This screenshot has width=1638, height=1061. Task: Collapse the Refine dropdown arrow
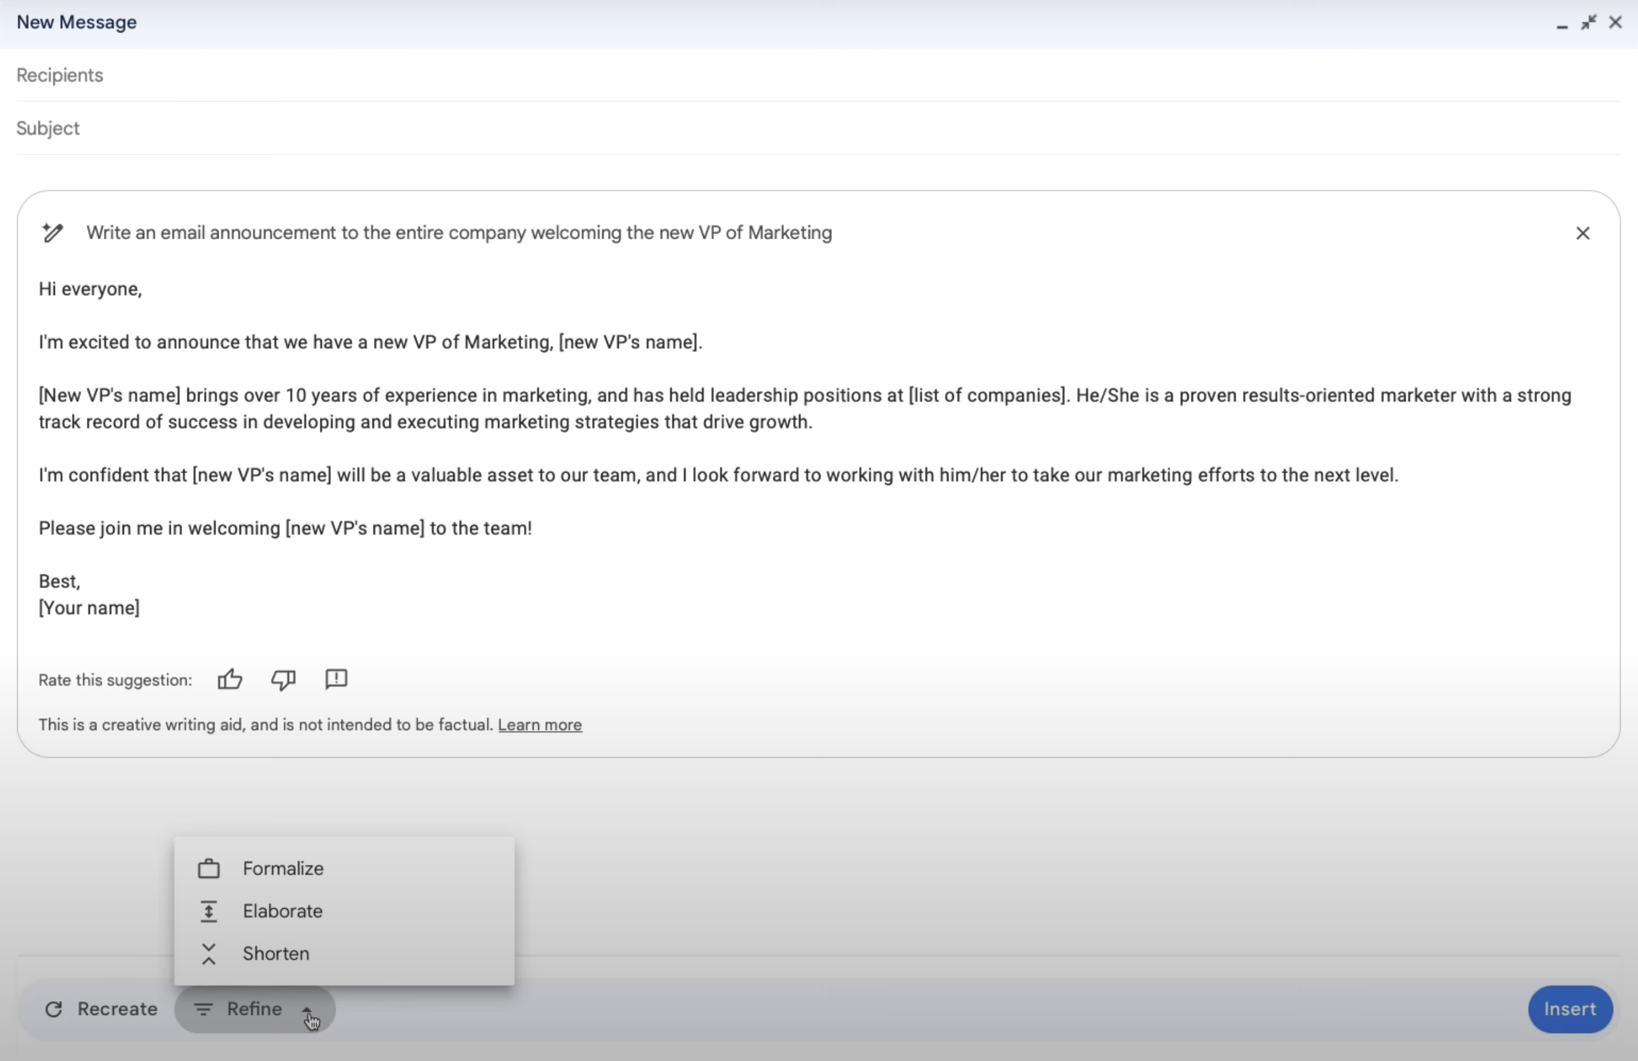[307, 1010]
